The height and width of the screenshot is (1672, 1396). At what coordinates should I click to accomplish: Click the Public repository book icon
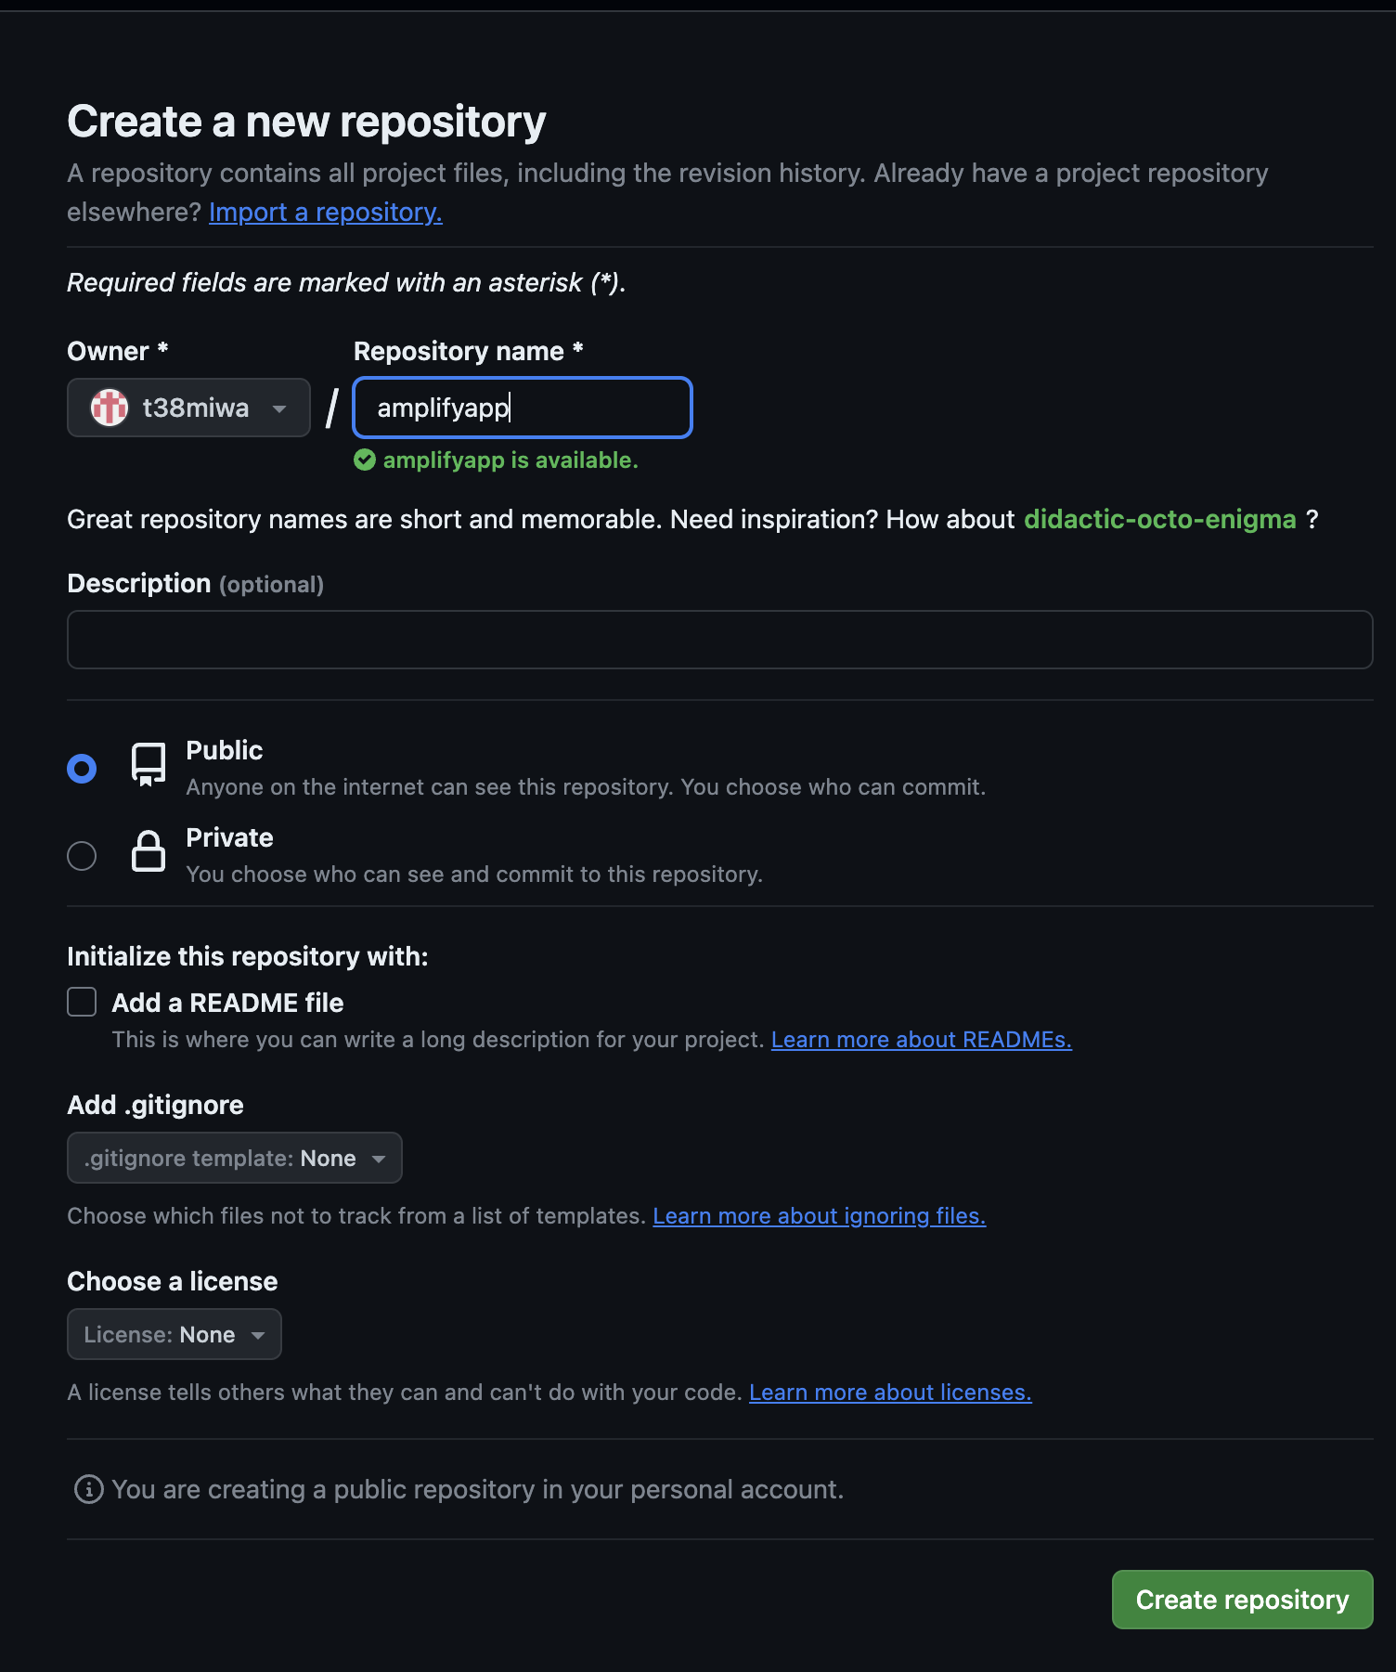(x=147, y=765)
